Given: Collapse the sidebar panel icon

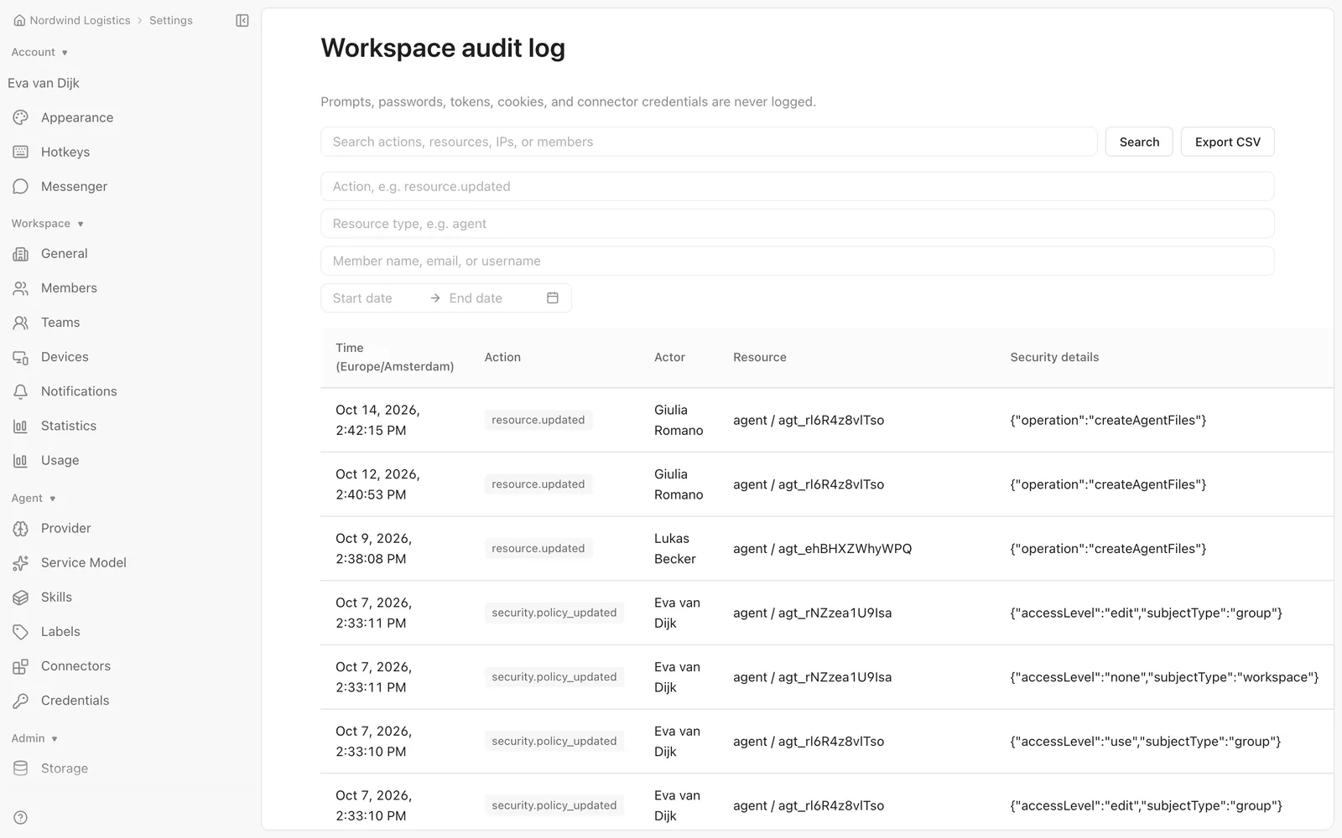Looking at the screenshot, I should [242, 20].
